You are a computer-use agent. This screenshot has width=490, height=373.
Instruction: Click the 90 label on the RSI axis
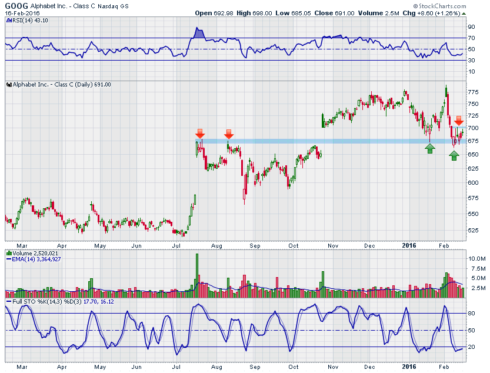pyautogui.click(x=471, y=27)
